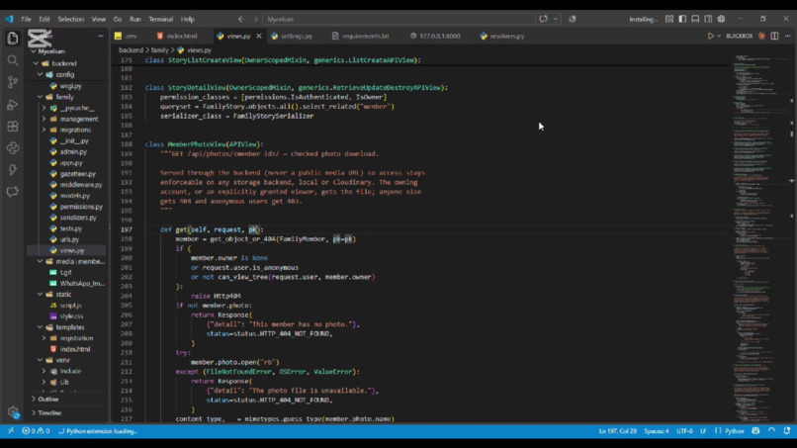Open the Source Control view
The height and width of the screenshot is (448, 797).
point(13,82)
